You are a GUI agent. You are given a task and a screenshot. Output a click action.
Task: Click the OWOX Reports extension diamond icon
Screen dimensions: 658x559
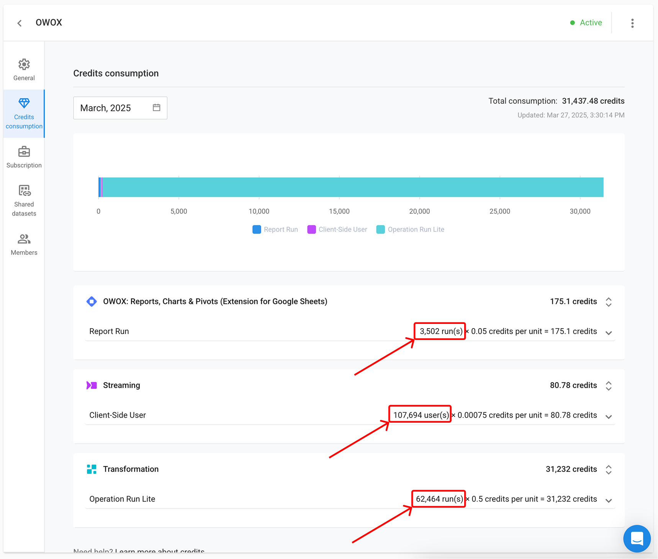92,301
